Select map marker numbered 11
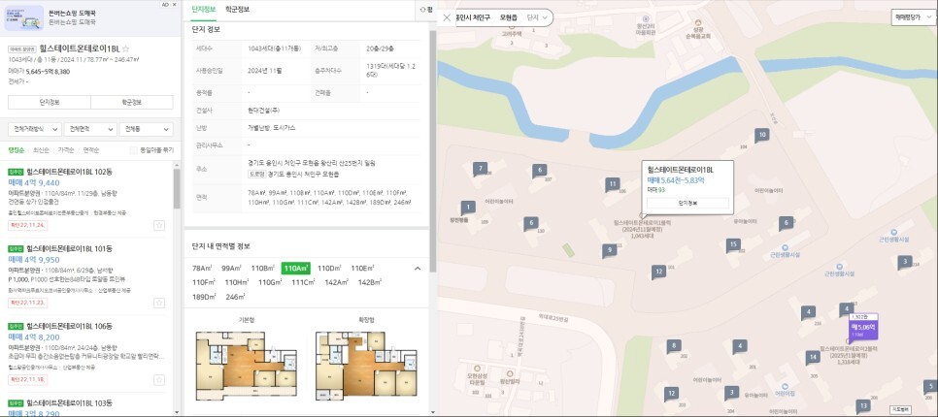The height and width of the screenshot is (417, 938). [612, 184]
